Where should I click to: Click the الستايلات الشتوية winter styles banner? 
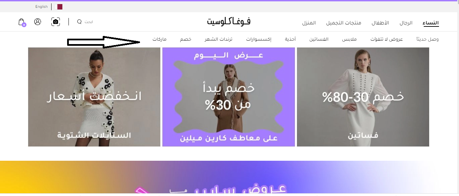(x=94, y=97)
